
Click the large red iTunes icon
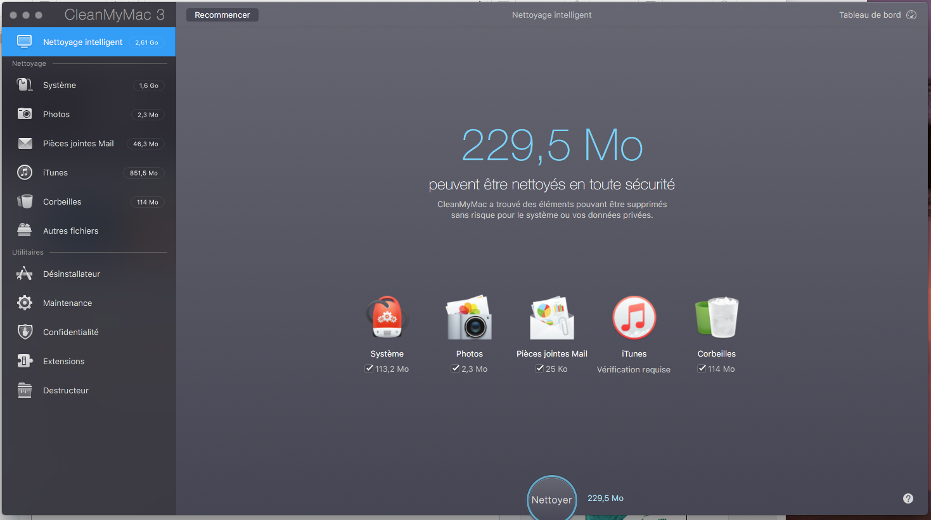(x=634, y=317)
